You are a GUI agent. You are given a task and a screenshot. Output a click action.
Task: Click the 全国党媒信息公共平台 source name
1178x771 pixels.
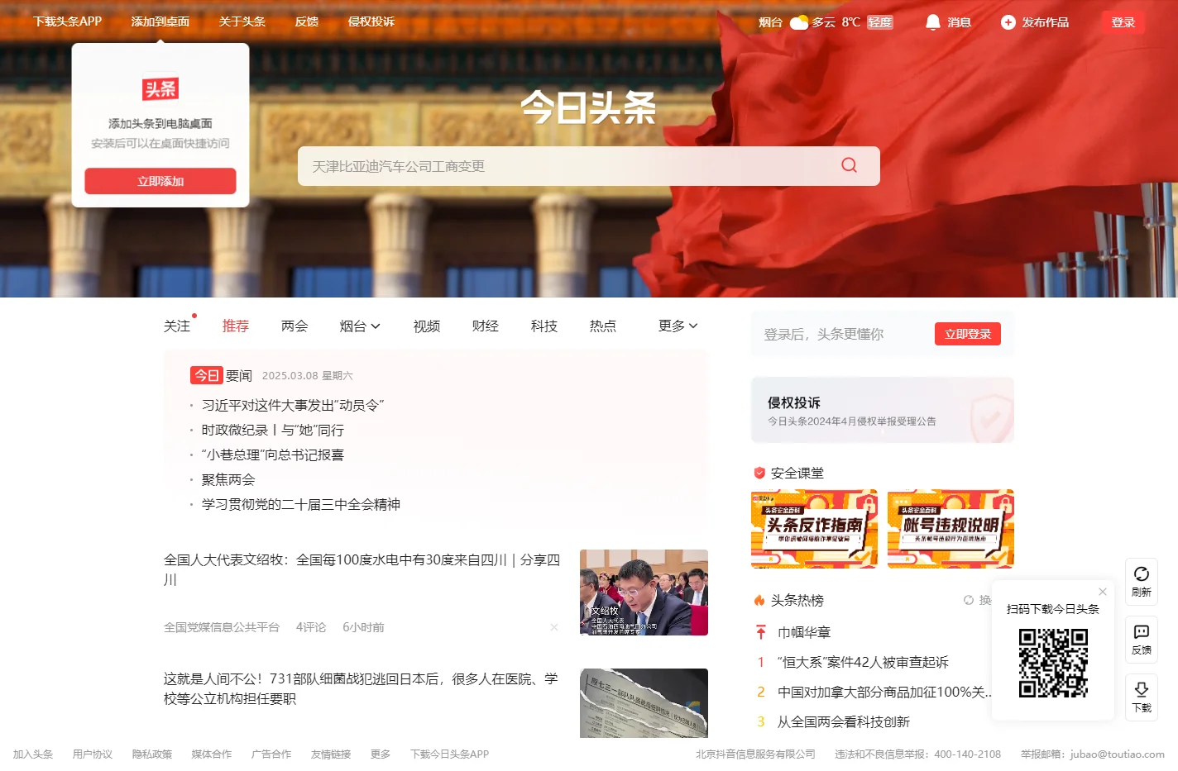click(222, 627)
